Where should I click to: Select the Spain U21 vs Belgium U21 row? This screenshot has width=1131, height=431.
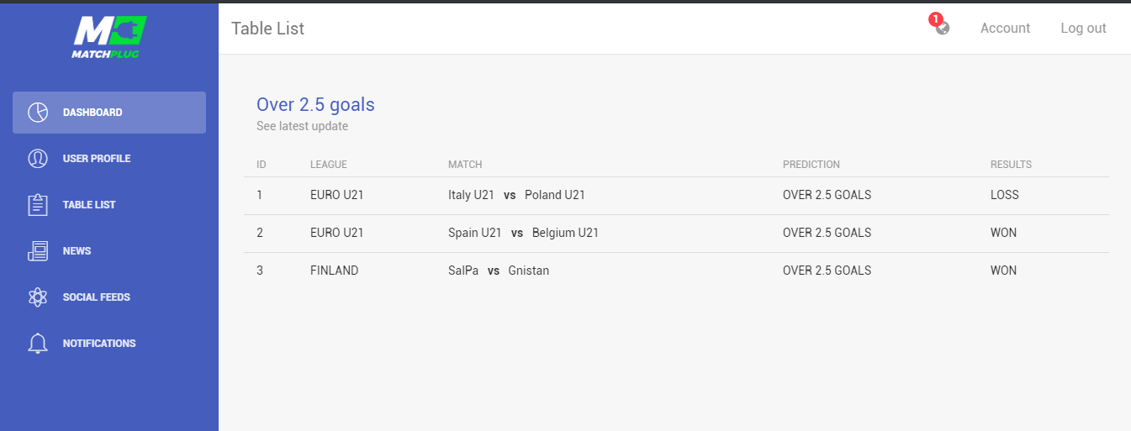(x=676, y=234)
